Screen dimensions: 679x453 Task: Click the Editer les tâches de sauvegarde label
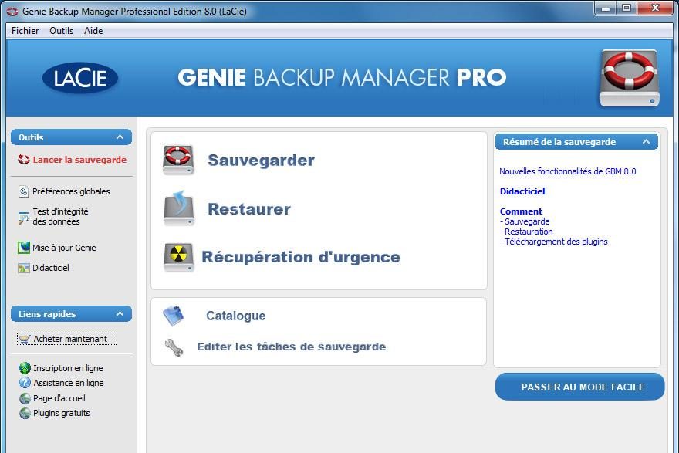pos(292,347)
